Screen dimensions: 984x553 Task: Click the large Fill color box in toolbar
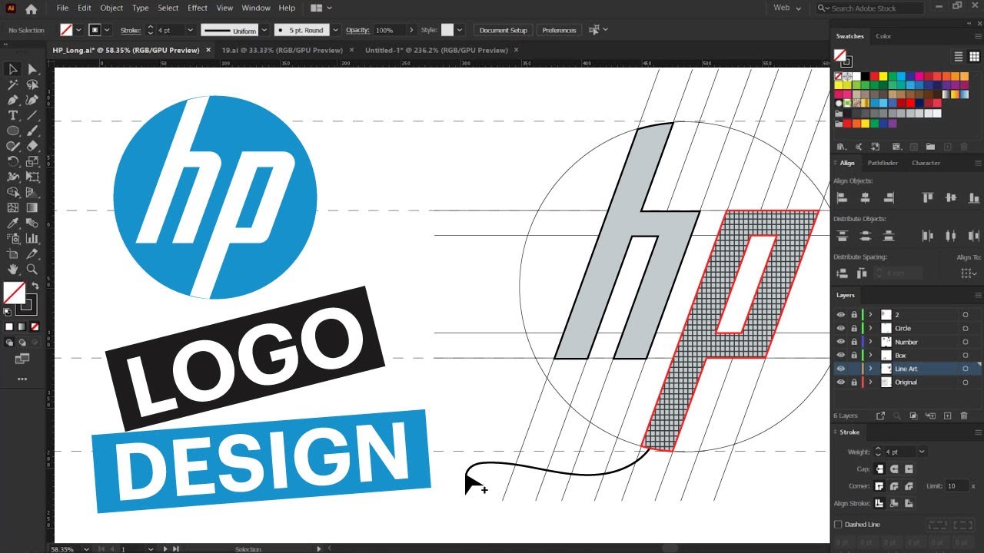14,293
